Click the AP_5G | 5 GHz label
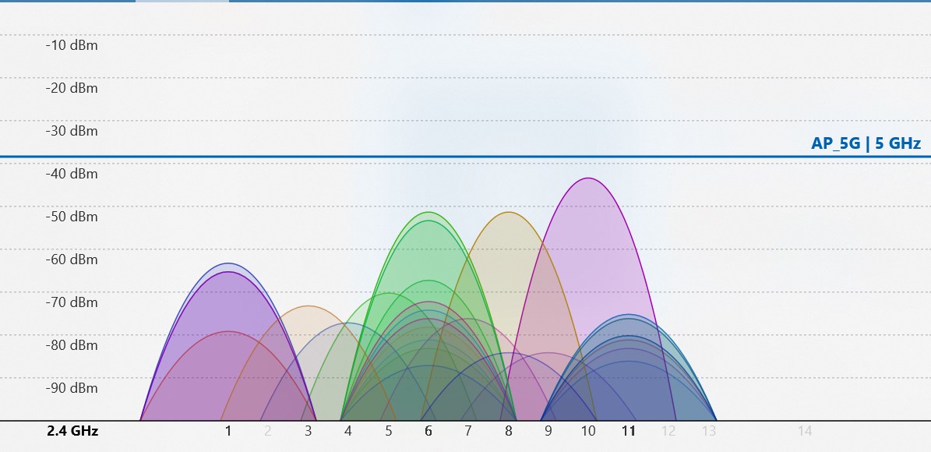Image resolution: width=931 pixels, height=452 pixels. [866, 143]
